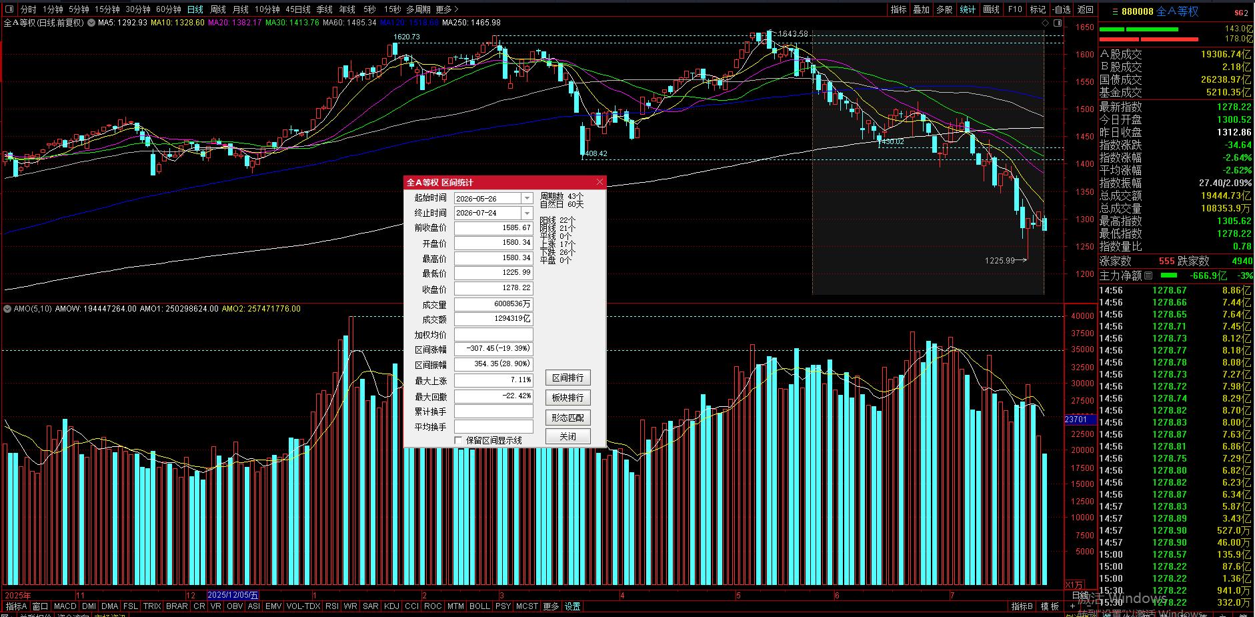This screenshot has width=1255, height=617.
Task: Open the 模板 template selector
Action: 1050,606
